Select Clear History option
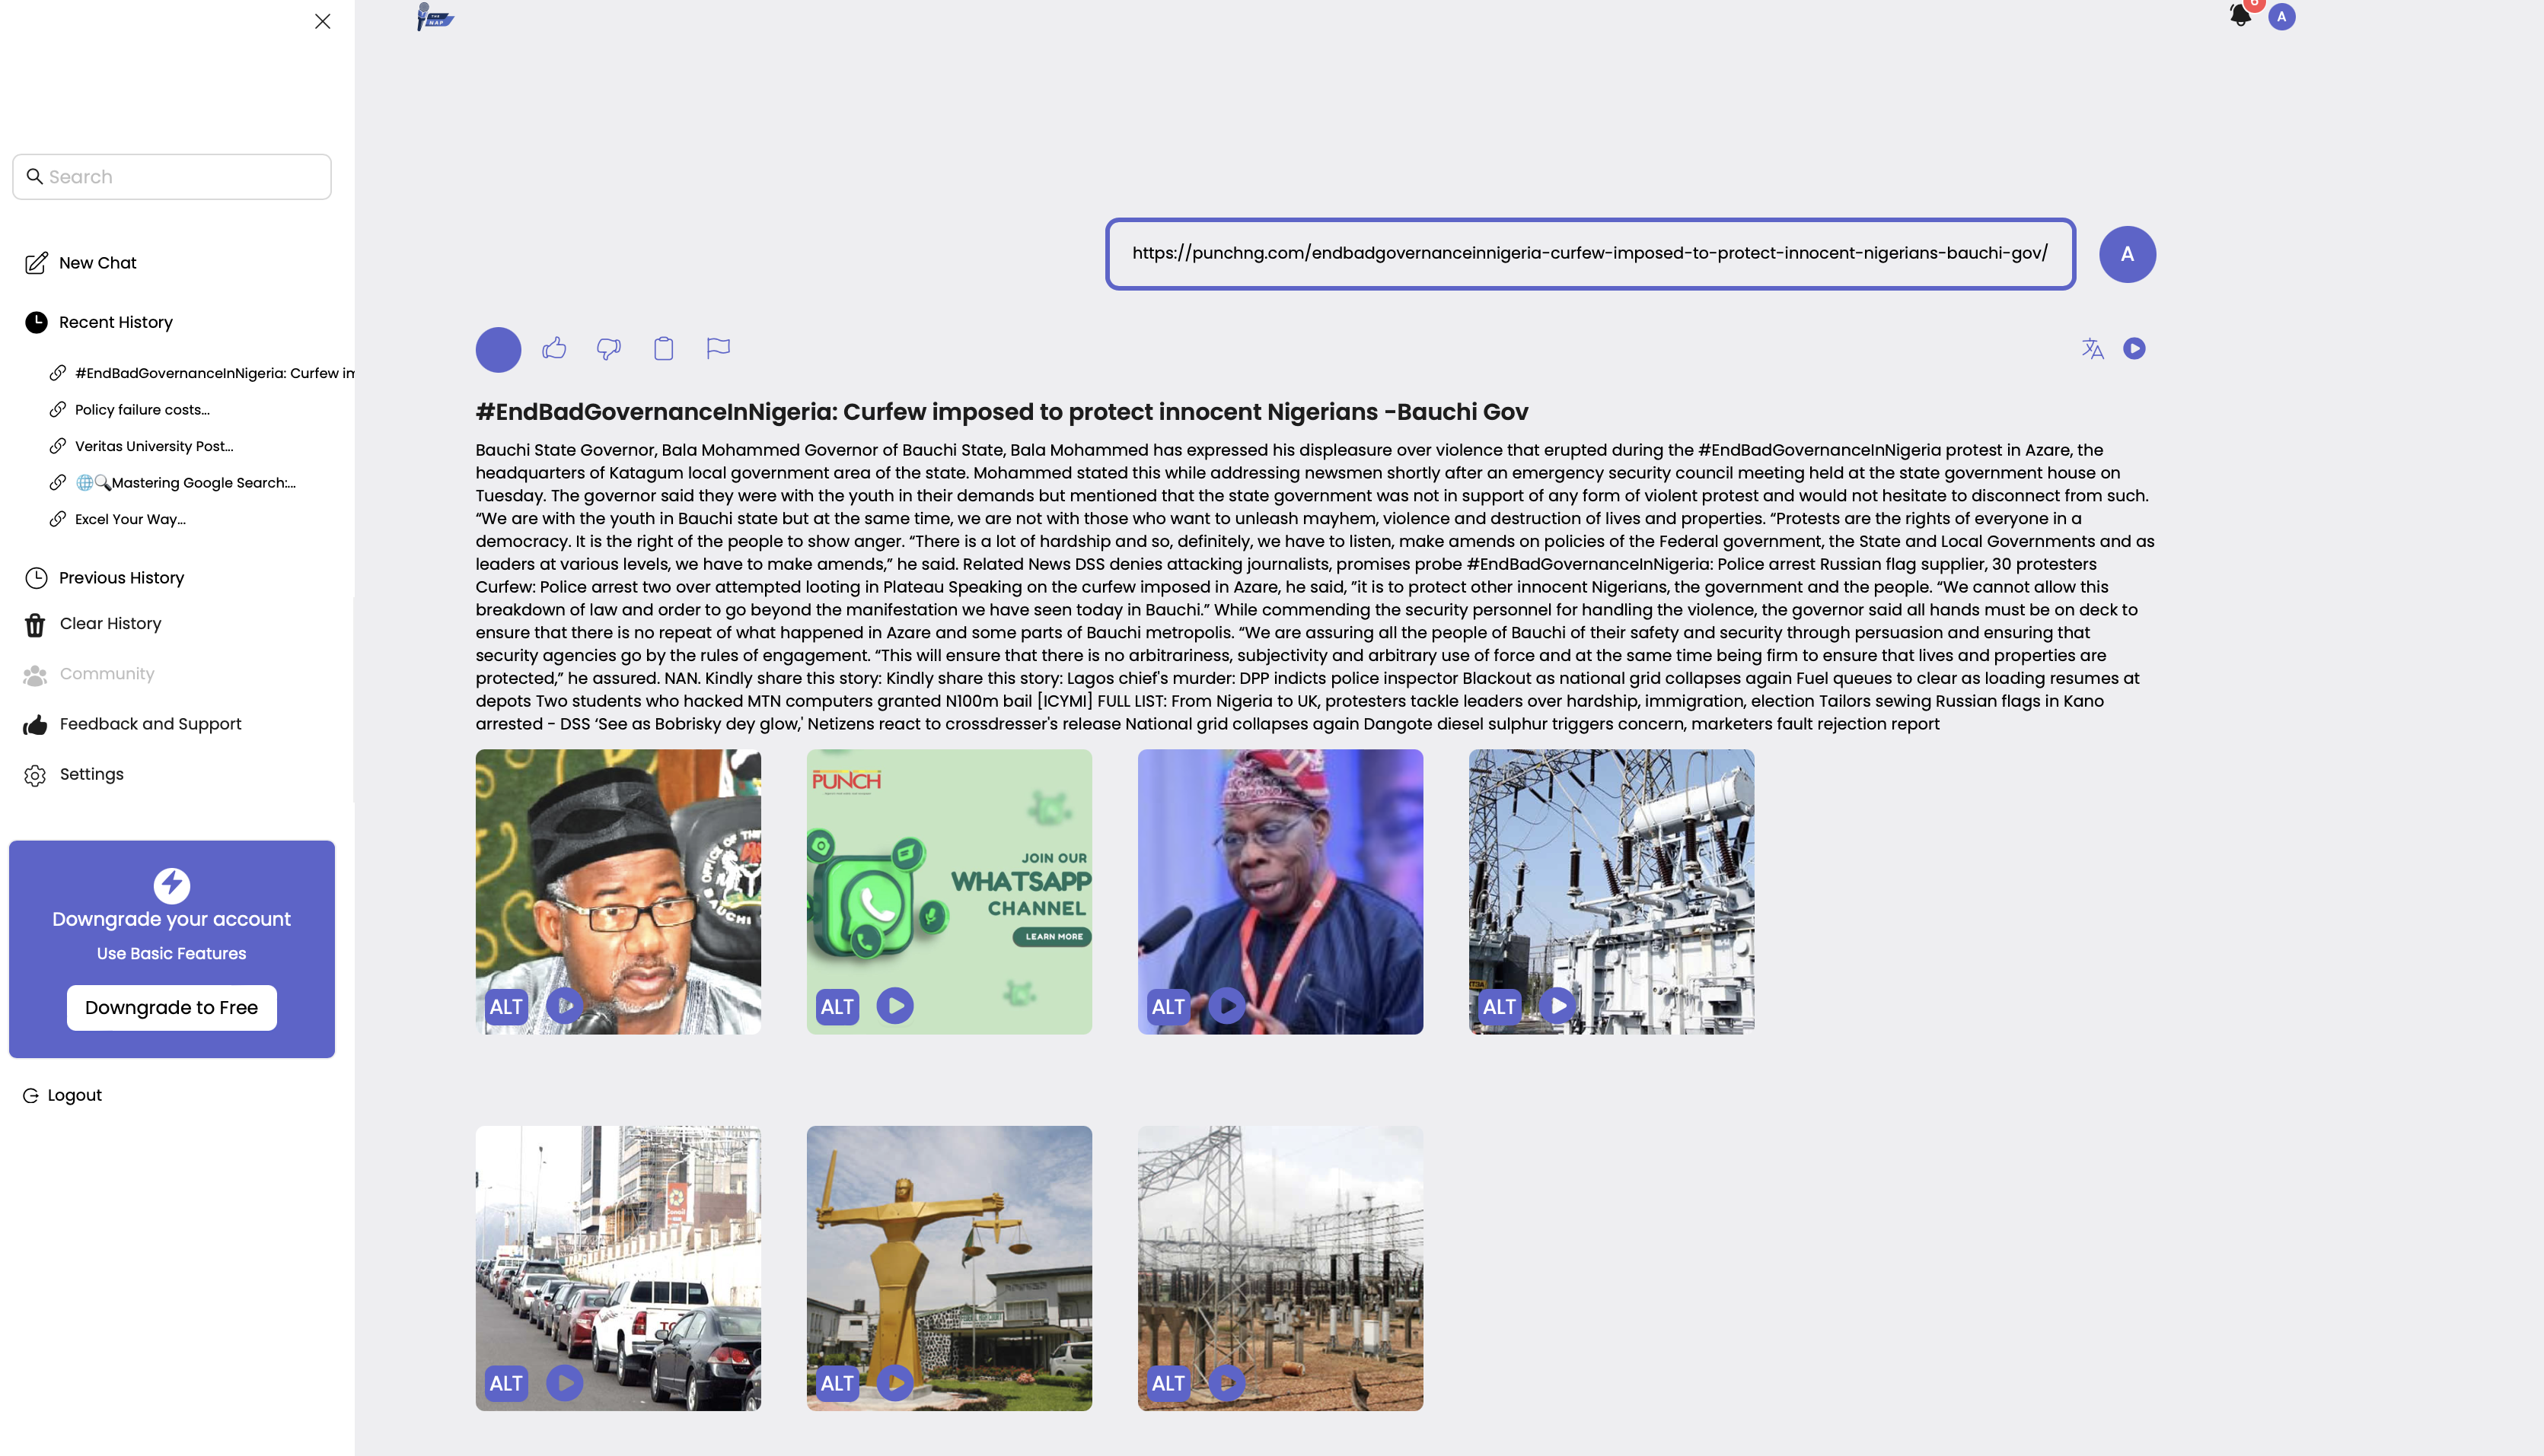The width and height of the screenshot is (2544, 1456). click(110, 624)
